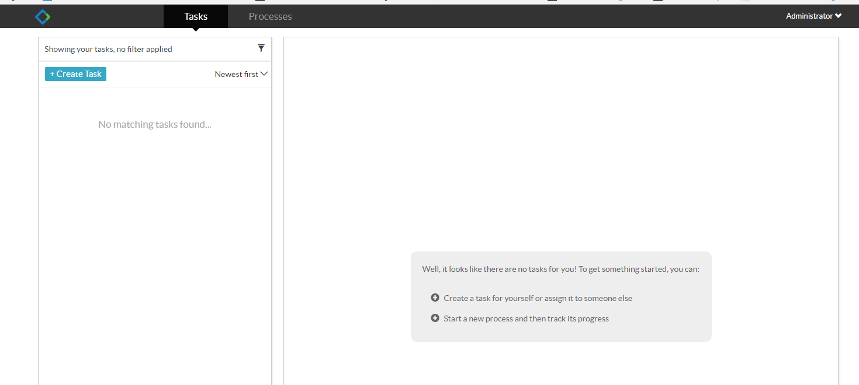Open the Administrator user menu label
Viewport: 859px width, 385px height.
pyautogui.click(x=809, y=16)
